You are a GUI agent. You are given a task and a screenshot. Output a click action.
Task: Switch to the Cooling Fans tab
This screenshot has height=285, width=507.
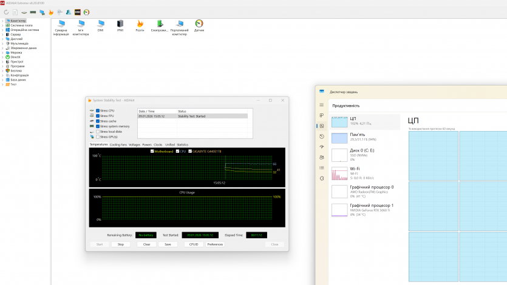tap(118, 145)
